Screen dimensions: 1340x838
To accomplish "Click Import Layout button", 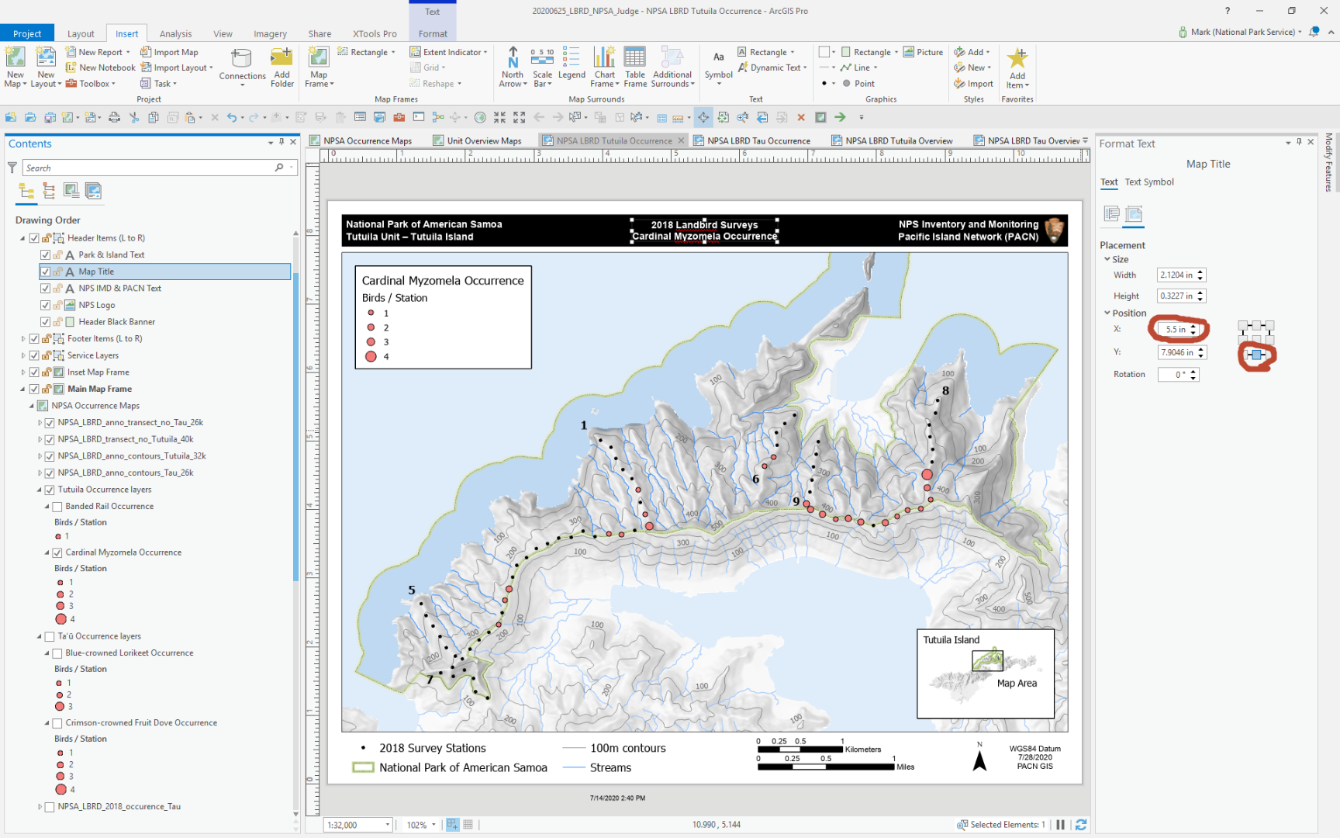I will (177, 68).
